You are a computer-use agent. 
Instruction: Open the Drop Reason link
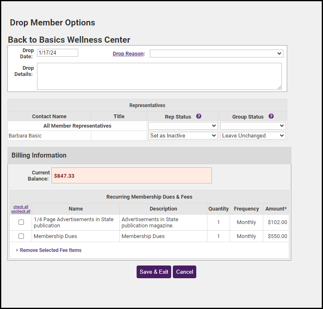128,54
